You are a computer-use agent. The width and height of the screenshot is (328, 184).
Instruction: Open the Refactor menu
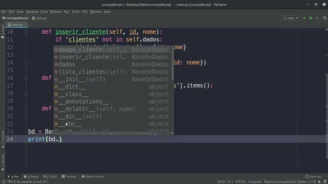tap(56, 12)
